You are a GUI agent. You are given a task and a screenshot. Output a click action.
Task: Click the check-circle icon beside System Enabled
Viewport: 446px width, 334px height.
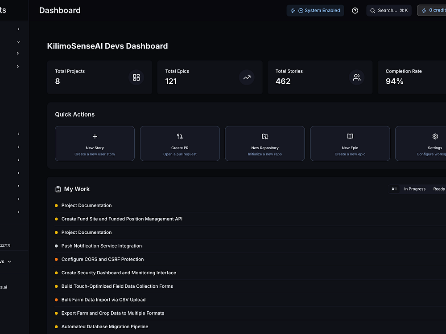pyautogui.click(x=301, y=11)
